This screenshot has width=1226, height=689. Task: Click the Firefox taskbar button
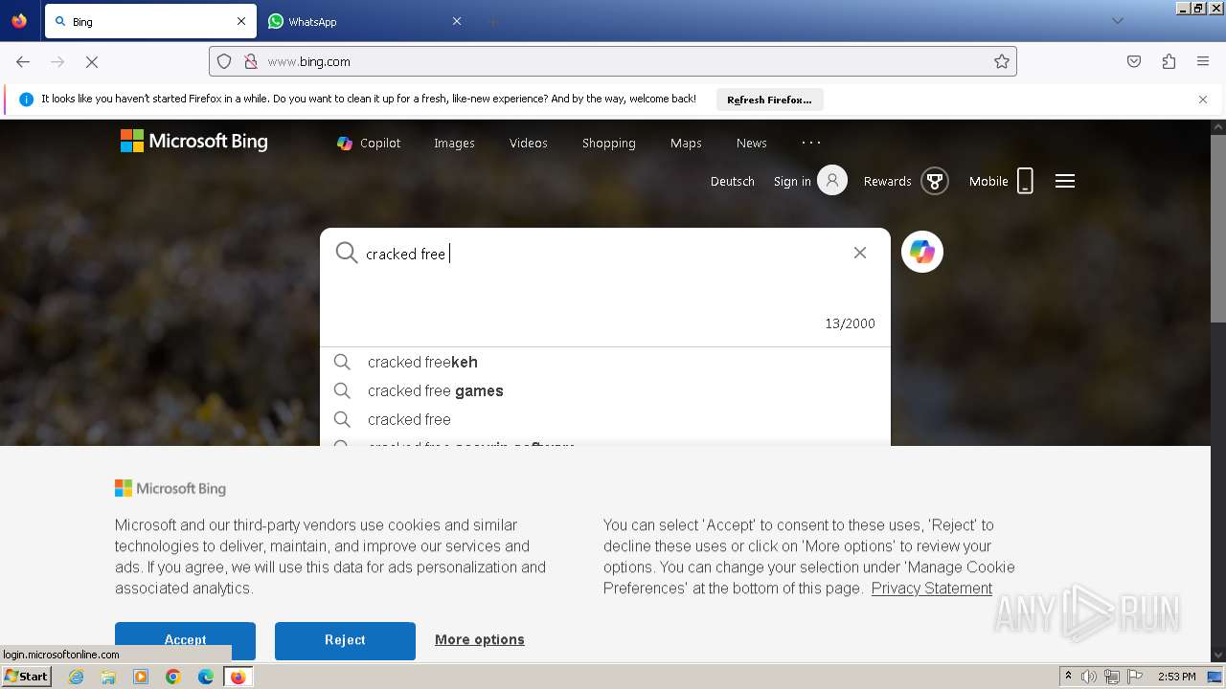pyautogui.click(x=238, y=677)
